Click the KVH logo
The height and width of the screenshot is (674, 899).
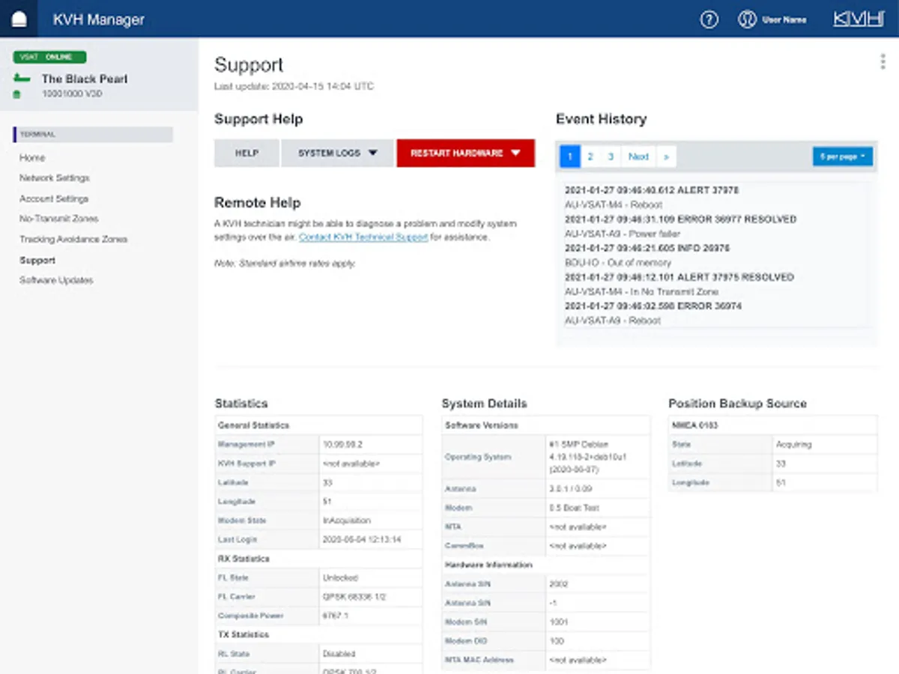coord(859,19)
